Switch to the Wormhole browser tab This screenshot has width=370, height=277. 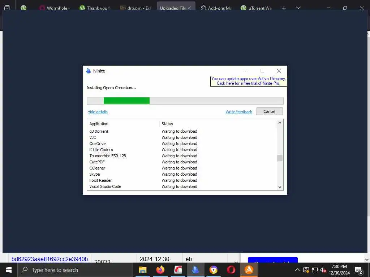click(x=55, y=8)
